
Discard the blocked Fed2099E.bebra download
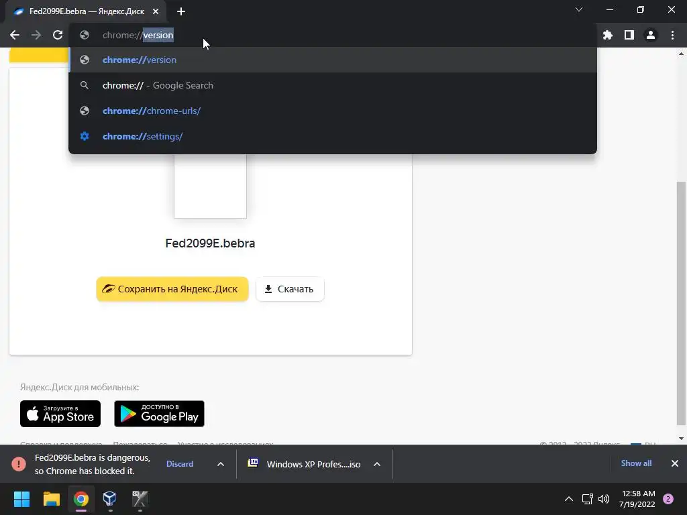tap(180, 464)
